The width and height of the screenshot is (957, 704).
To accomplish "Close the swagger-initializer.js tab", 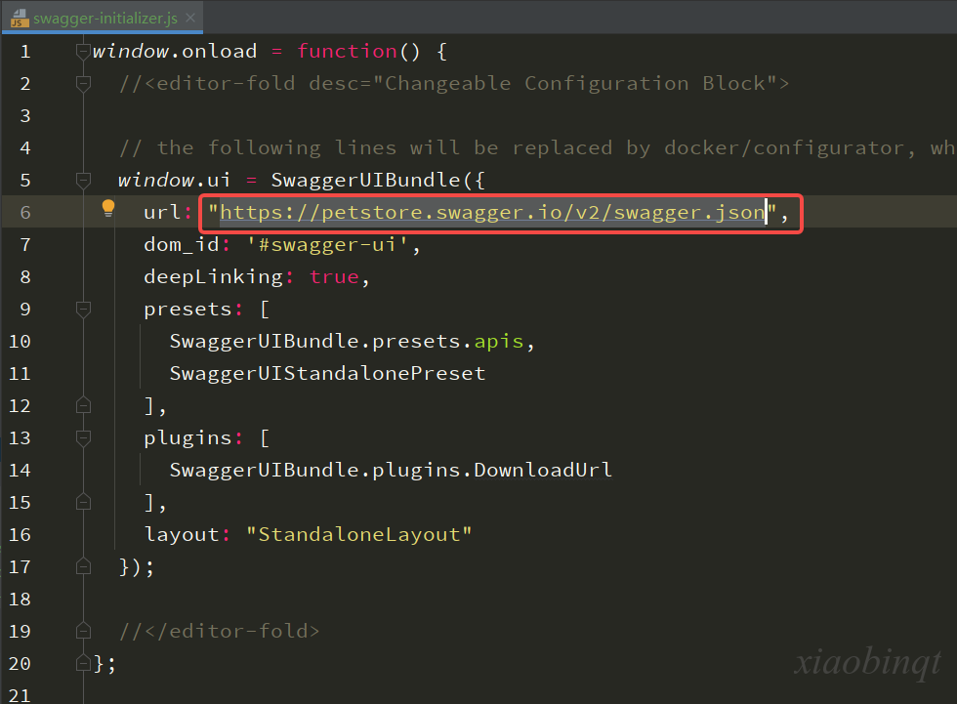I will tap(190, 18).
